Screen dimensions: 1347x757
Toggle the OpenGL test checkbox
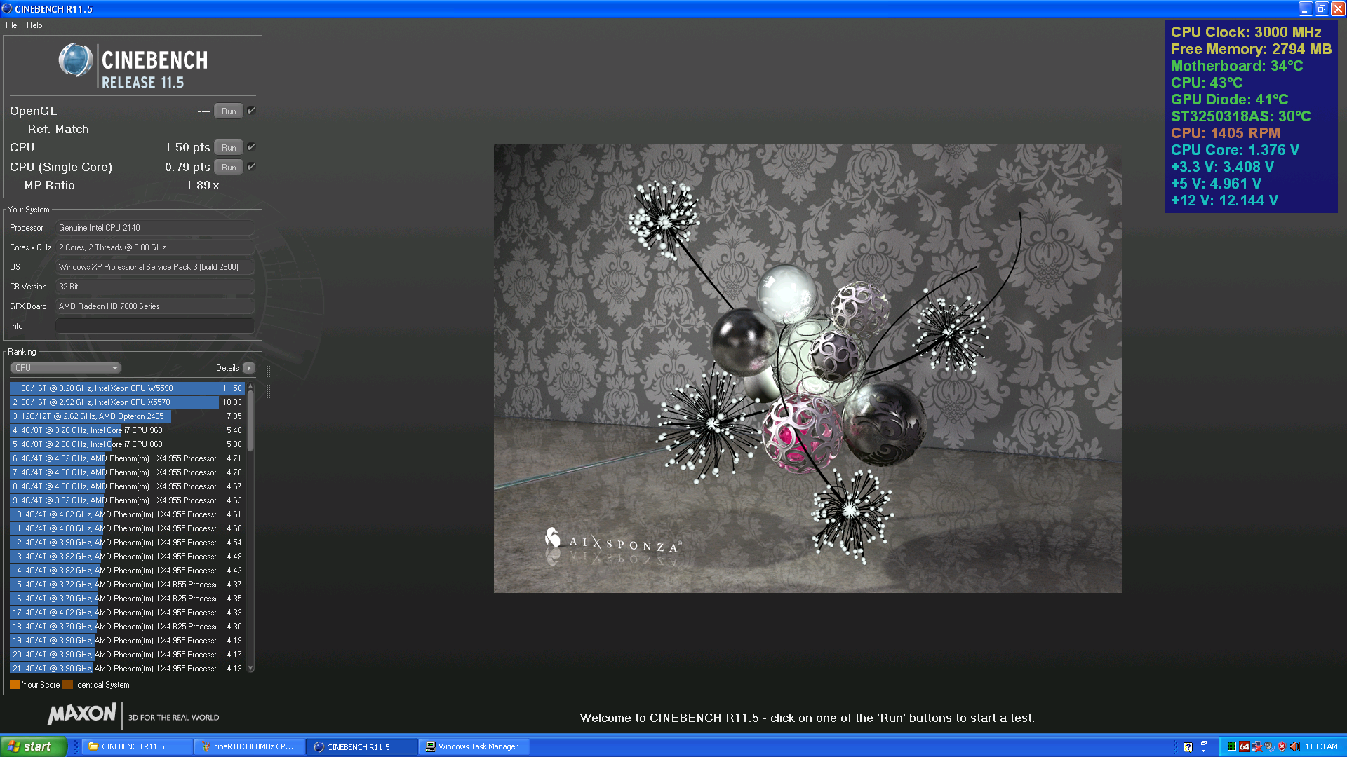click(x=251, y=111)
